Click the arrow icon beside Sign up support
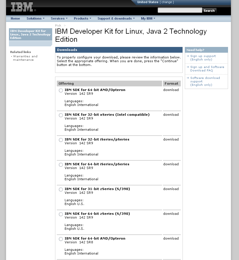 click(188, 56)
